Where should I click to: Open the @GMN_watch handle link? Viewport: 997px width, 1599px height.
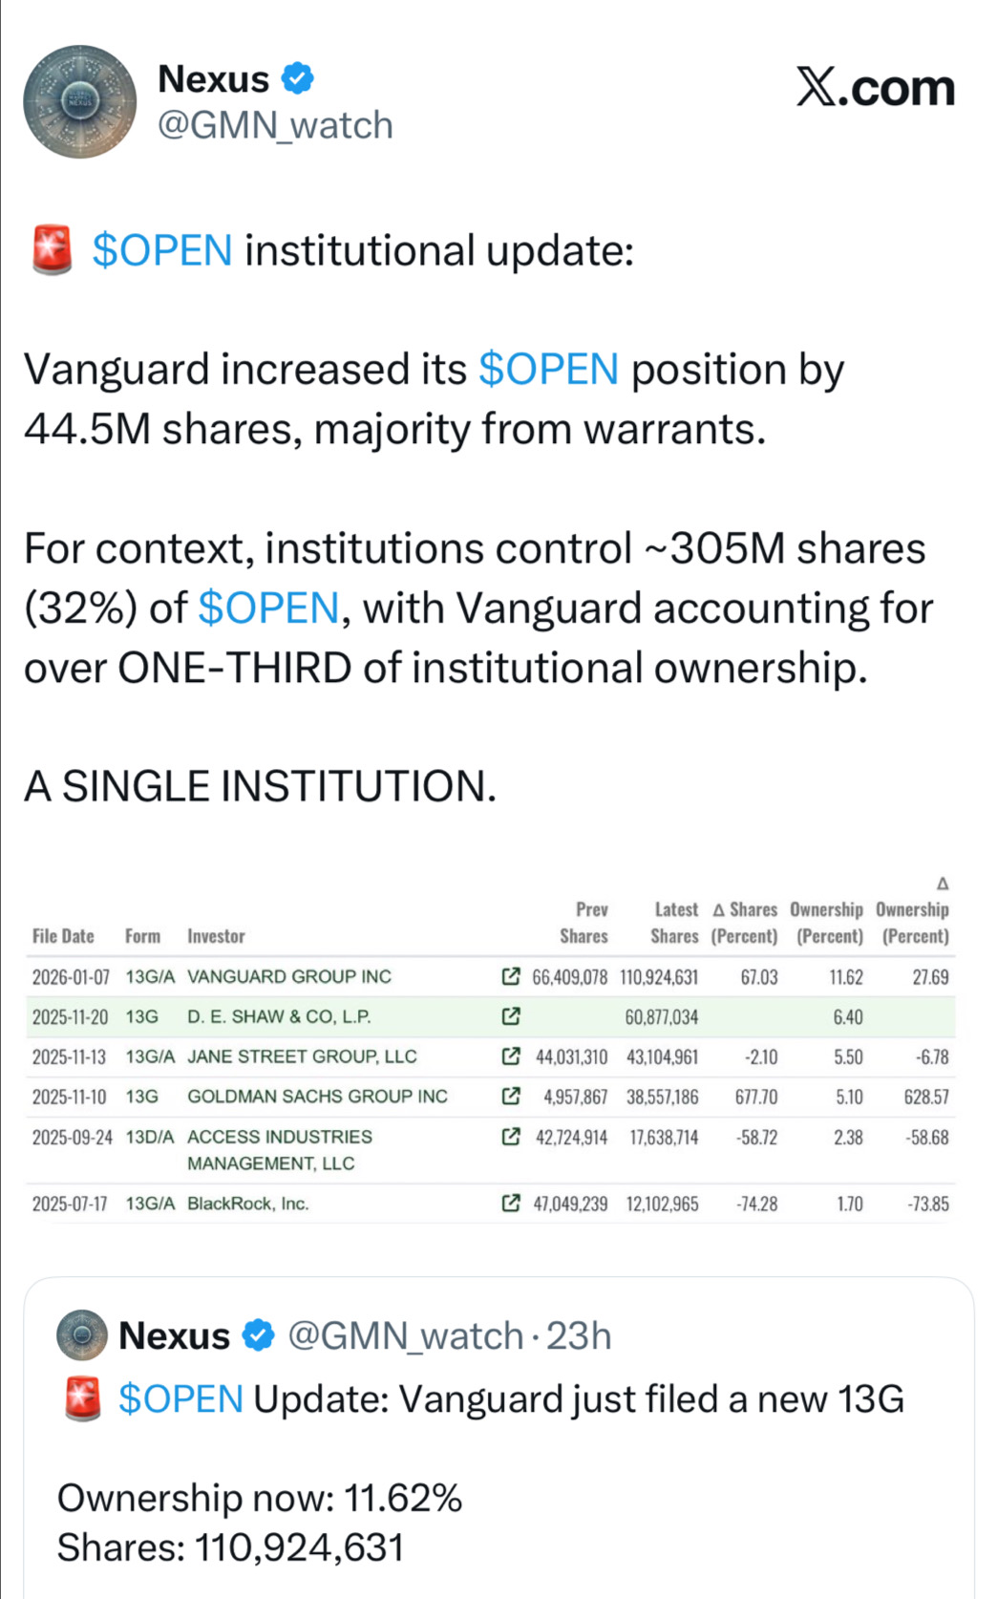(x=275, y=125)
